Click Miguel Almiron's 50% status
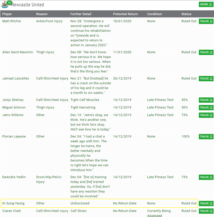This screenshot has width=214, height=217. coord(184,107)
